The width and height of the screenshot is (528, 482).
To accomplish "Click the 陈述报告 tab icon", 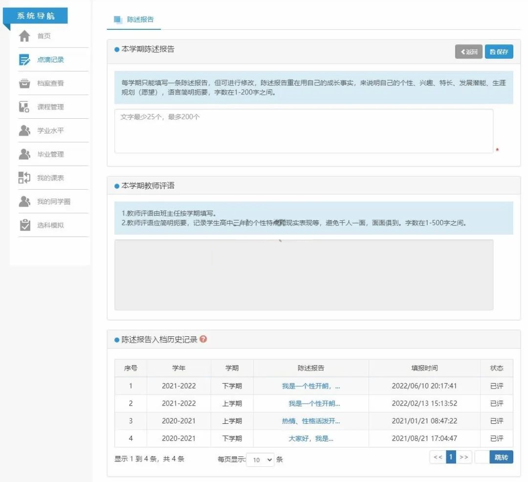I will tap(118, 20).
